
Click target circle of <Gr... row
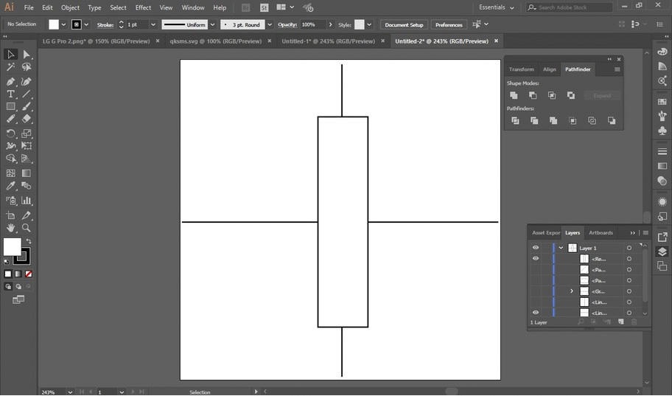click(629, 291)
